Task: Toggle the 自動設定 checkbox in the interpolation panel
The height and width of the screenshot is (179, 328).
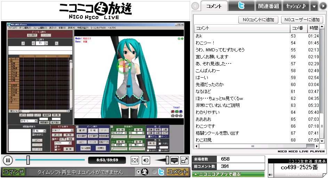Action: point(33,135)
